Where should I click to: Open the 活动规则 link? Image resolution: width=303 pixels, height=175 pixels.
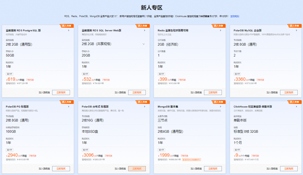[235, 16]
